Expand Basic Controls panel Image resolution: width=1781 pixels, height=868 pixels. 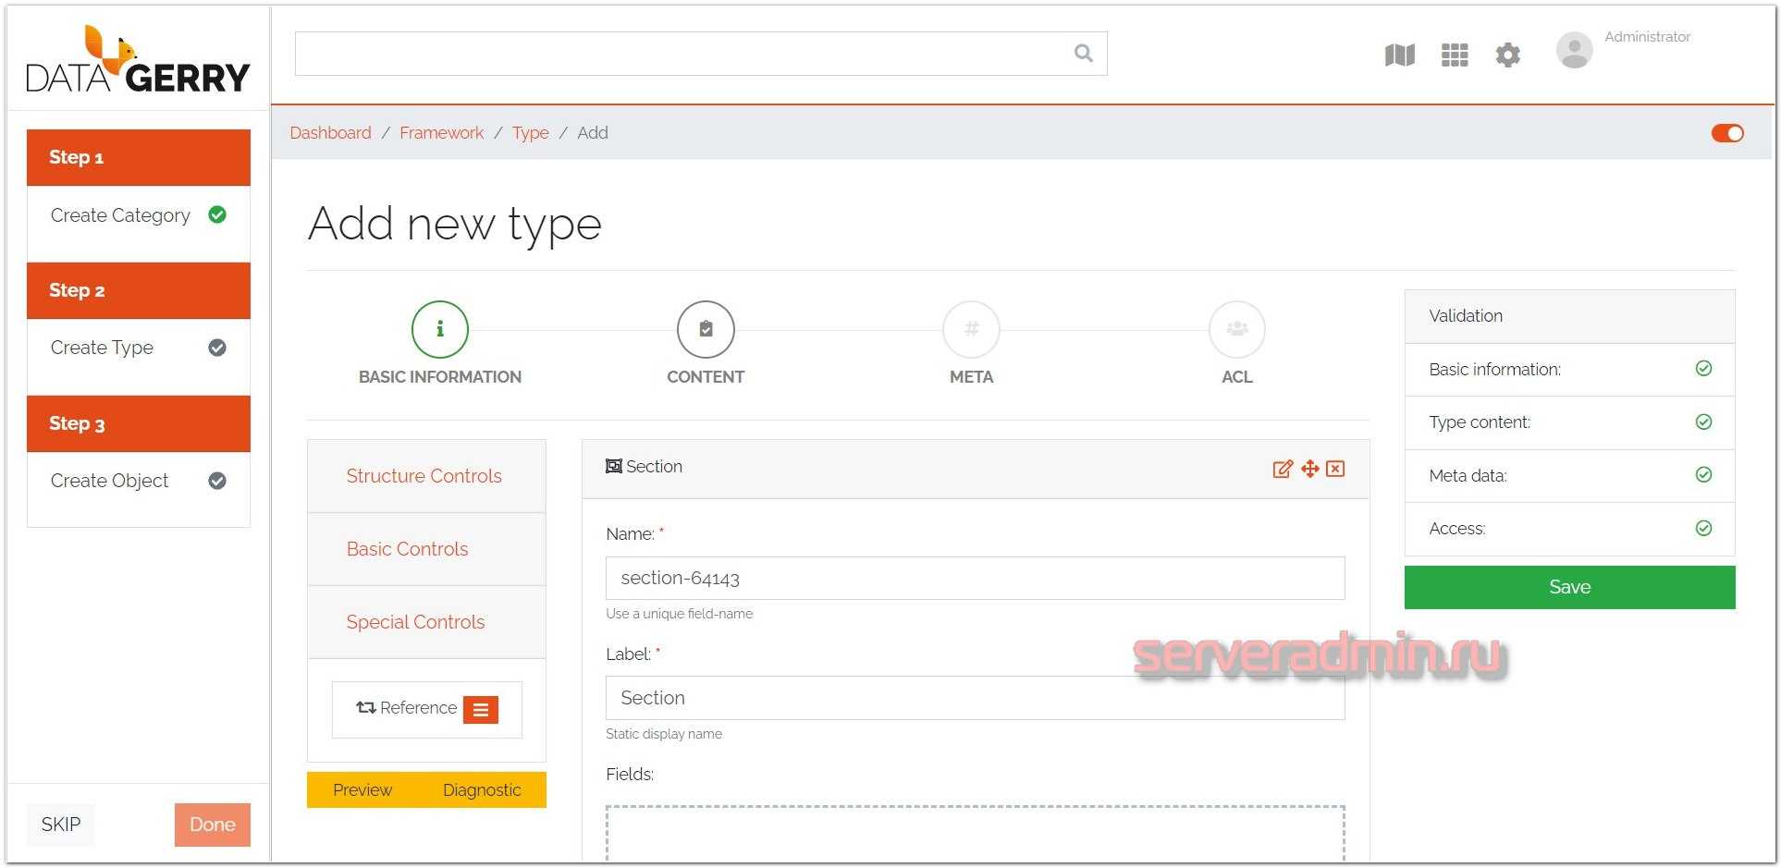(x=426, y=549)
